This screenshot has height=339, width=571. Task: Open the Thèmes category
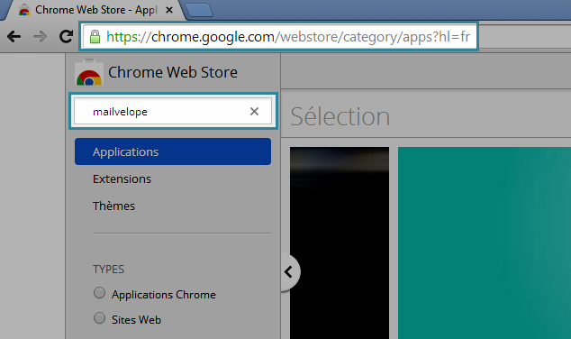click(x=113, y=206)
